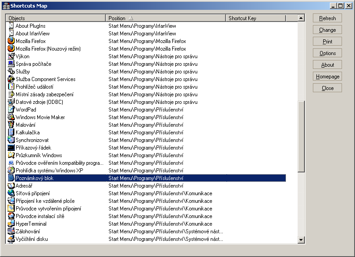Click the Prohlídka systému Windows XP icon
355x257 pixels.
coord(11,170)
